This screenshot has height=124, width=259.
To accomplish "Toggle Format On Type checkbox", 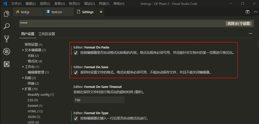I will pyautogui.click(x=76, y=118).
